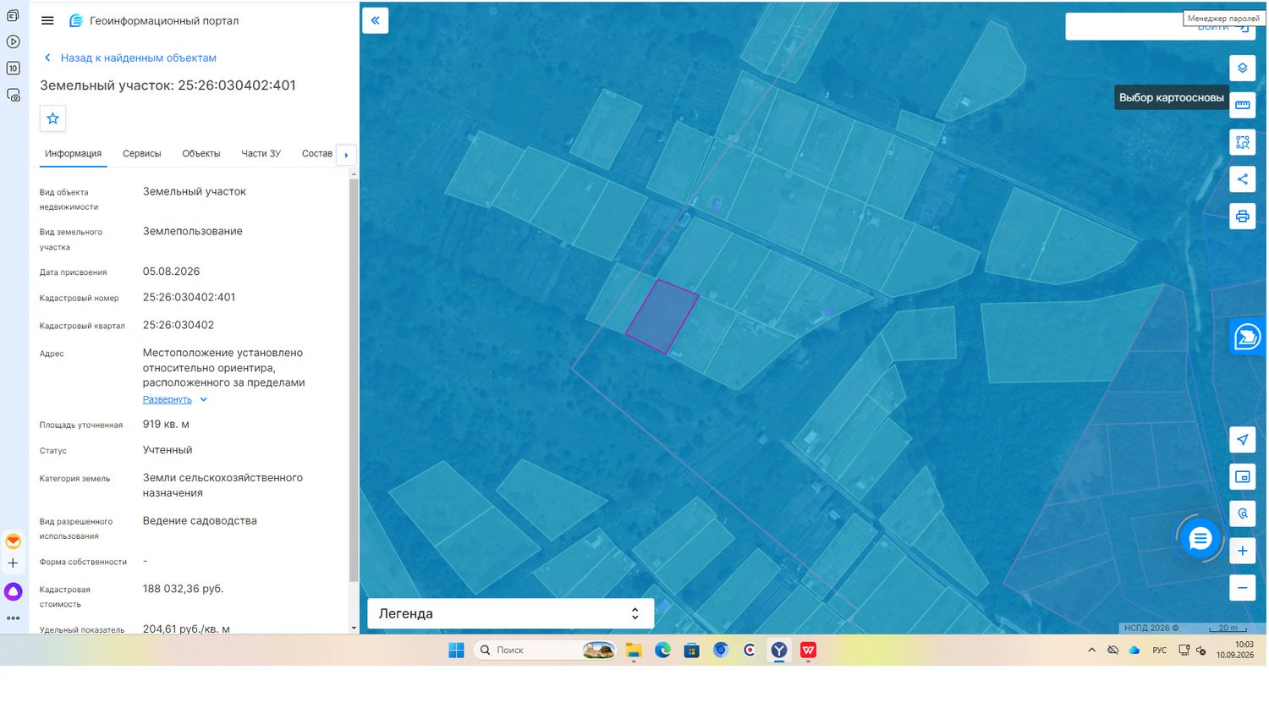Open the Объекты tab
This screenshot has width=1269, height=714.
(x=201, y=154)
